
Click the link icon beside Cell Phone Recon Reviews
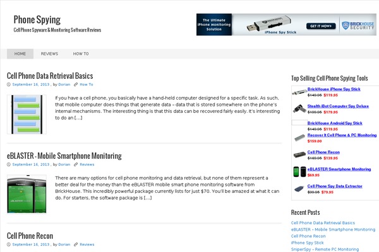click(76, 244)
